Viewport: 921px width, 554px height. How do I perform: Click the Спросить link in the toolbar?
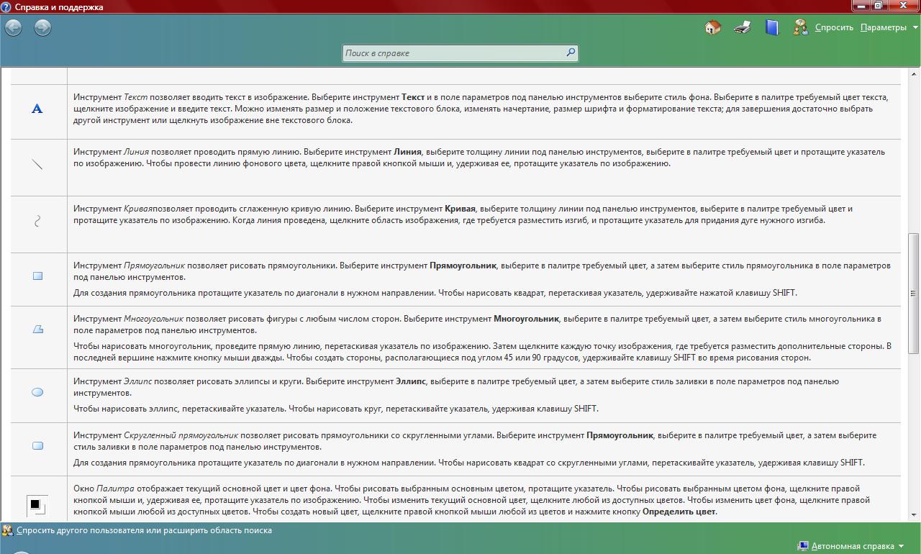click(833, 28)
